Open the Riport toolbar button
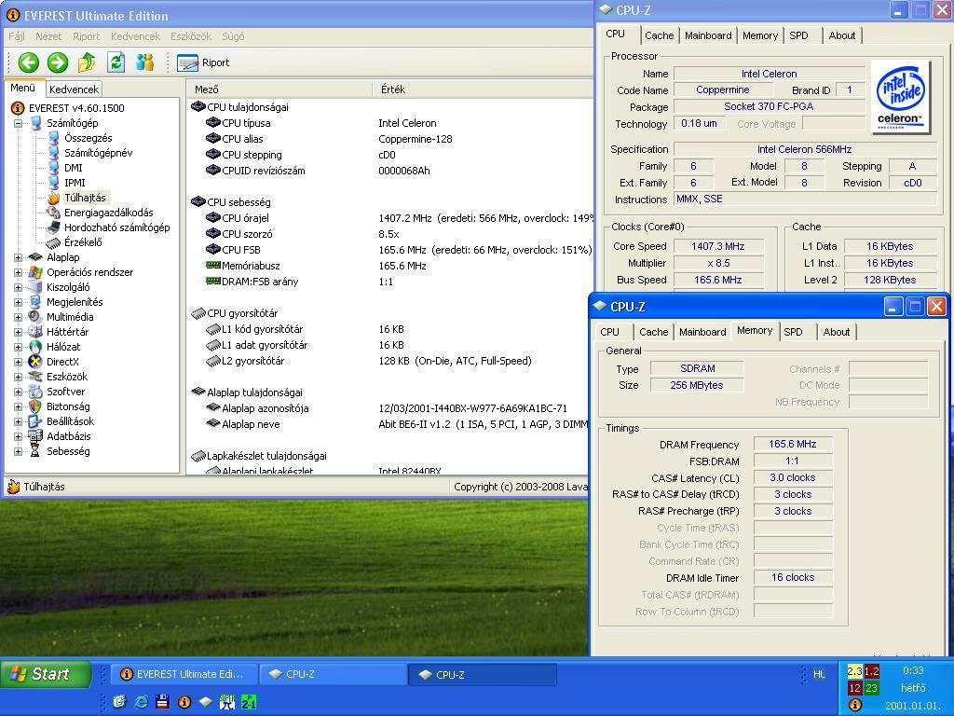Viewport: 954px width, 716px height. point(203,62)
